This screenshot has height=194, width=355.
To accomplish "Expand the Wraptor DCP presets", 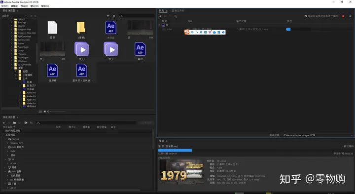I will point(7,143).
